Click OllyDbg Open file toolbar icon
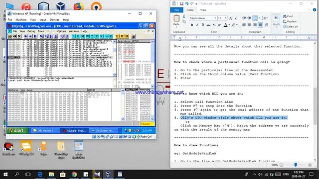This screenshot has height=179, width=319. tap(10, 36)
